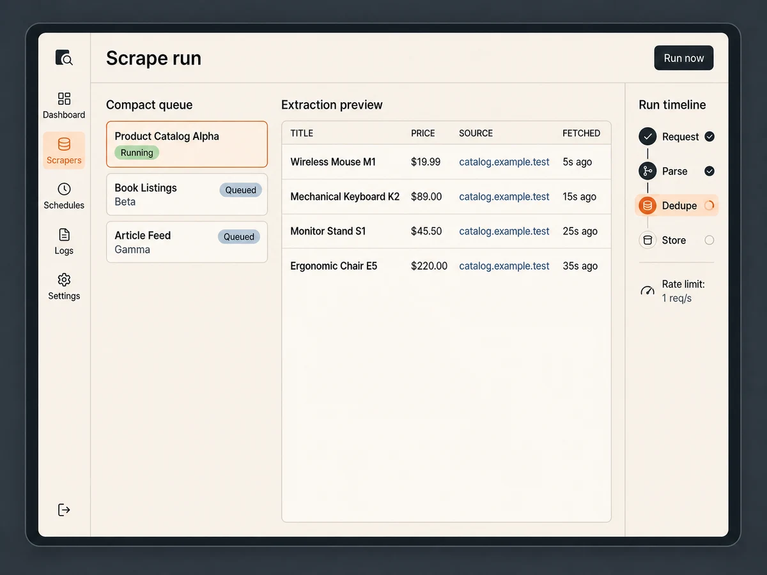Click the 15s ago fetched cell

(580, 197)
